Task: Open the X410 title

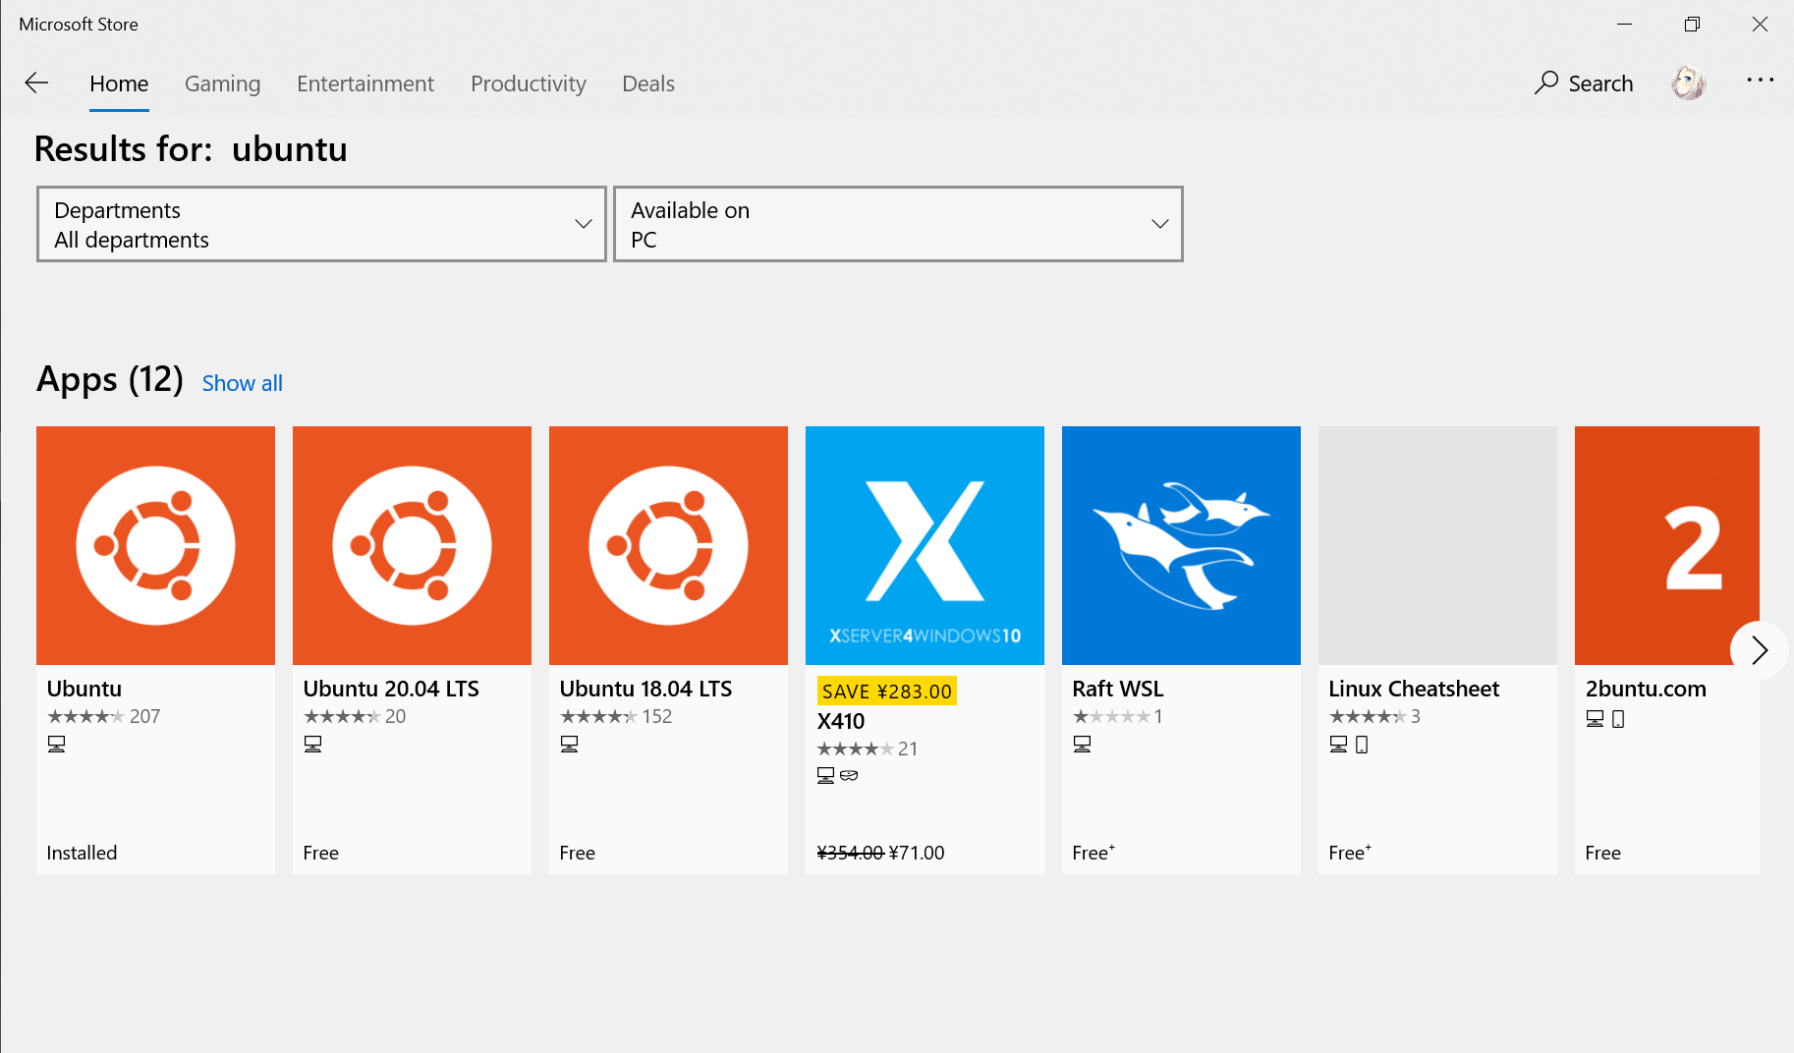Action: point(841,721)
